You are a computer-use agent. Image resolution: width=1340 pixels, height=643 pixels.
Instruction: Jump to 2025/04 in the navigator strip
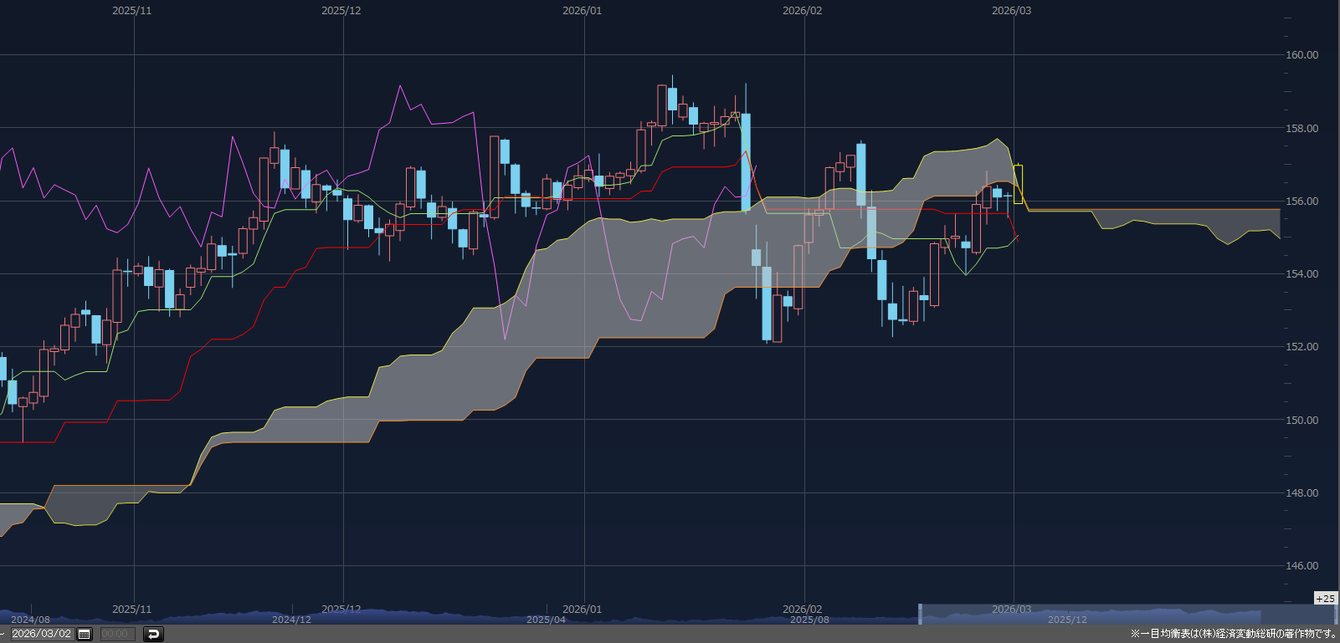click(546, 620)
